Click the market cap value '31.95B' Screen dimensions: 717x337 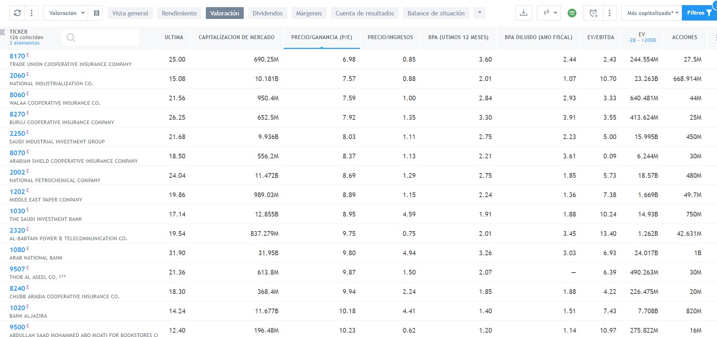click(269, 253)
